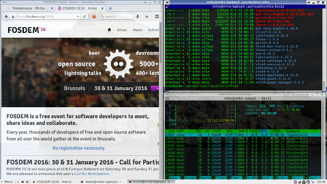The image size is (327, 184).
Task: Close the Mikejonesey tab
Action: (52, 9)
